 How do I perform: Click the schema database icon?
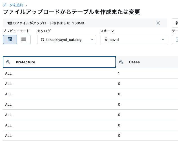pyautogui.click(x=106, y=39)
